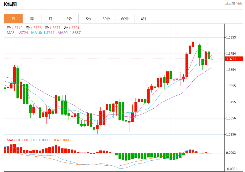245x172 pixels.
Task: Open the 4时 timeframe tab
Action: [x=143, y=19]
